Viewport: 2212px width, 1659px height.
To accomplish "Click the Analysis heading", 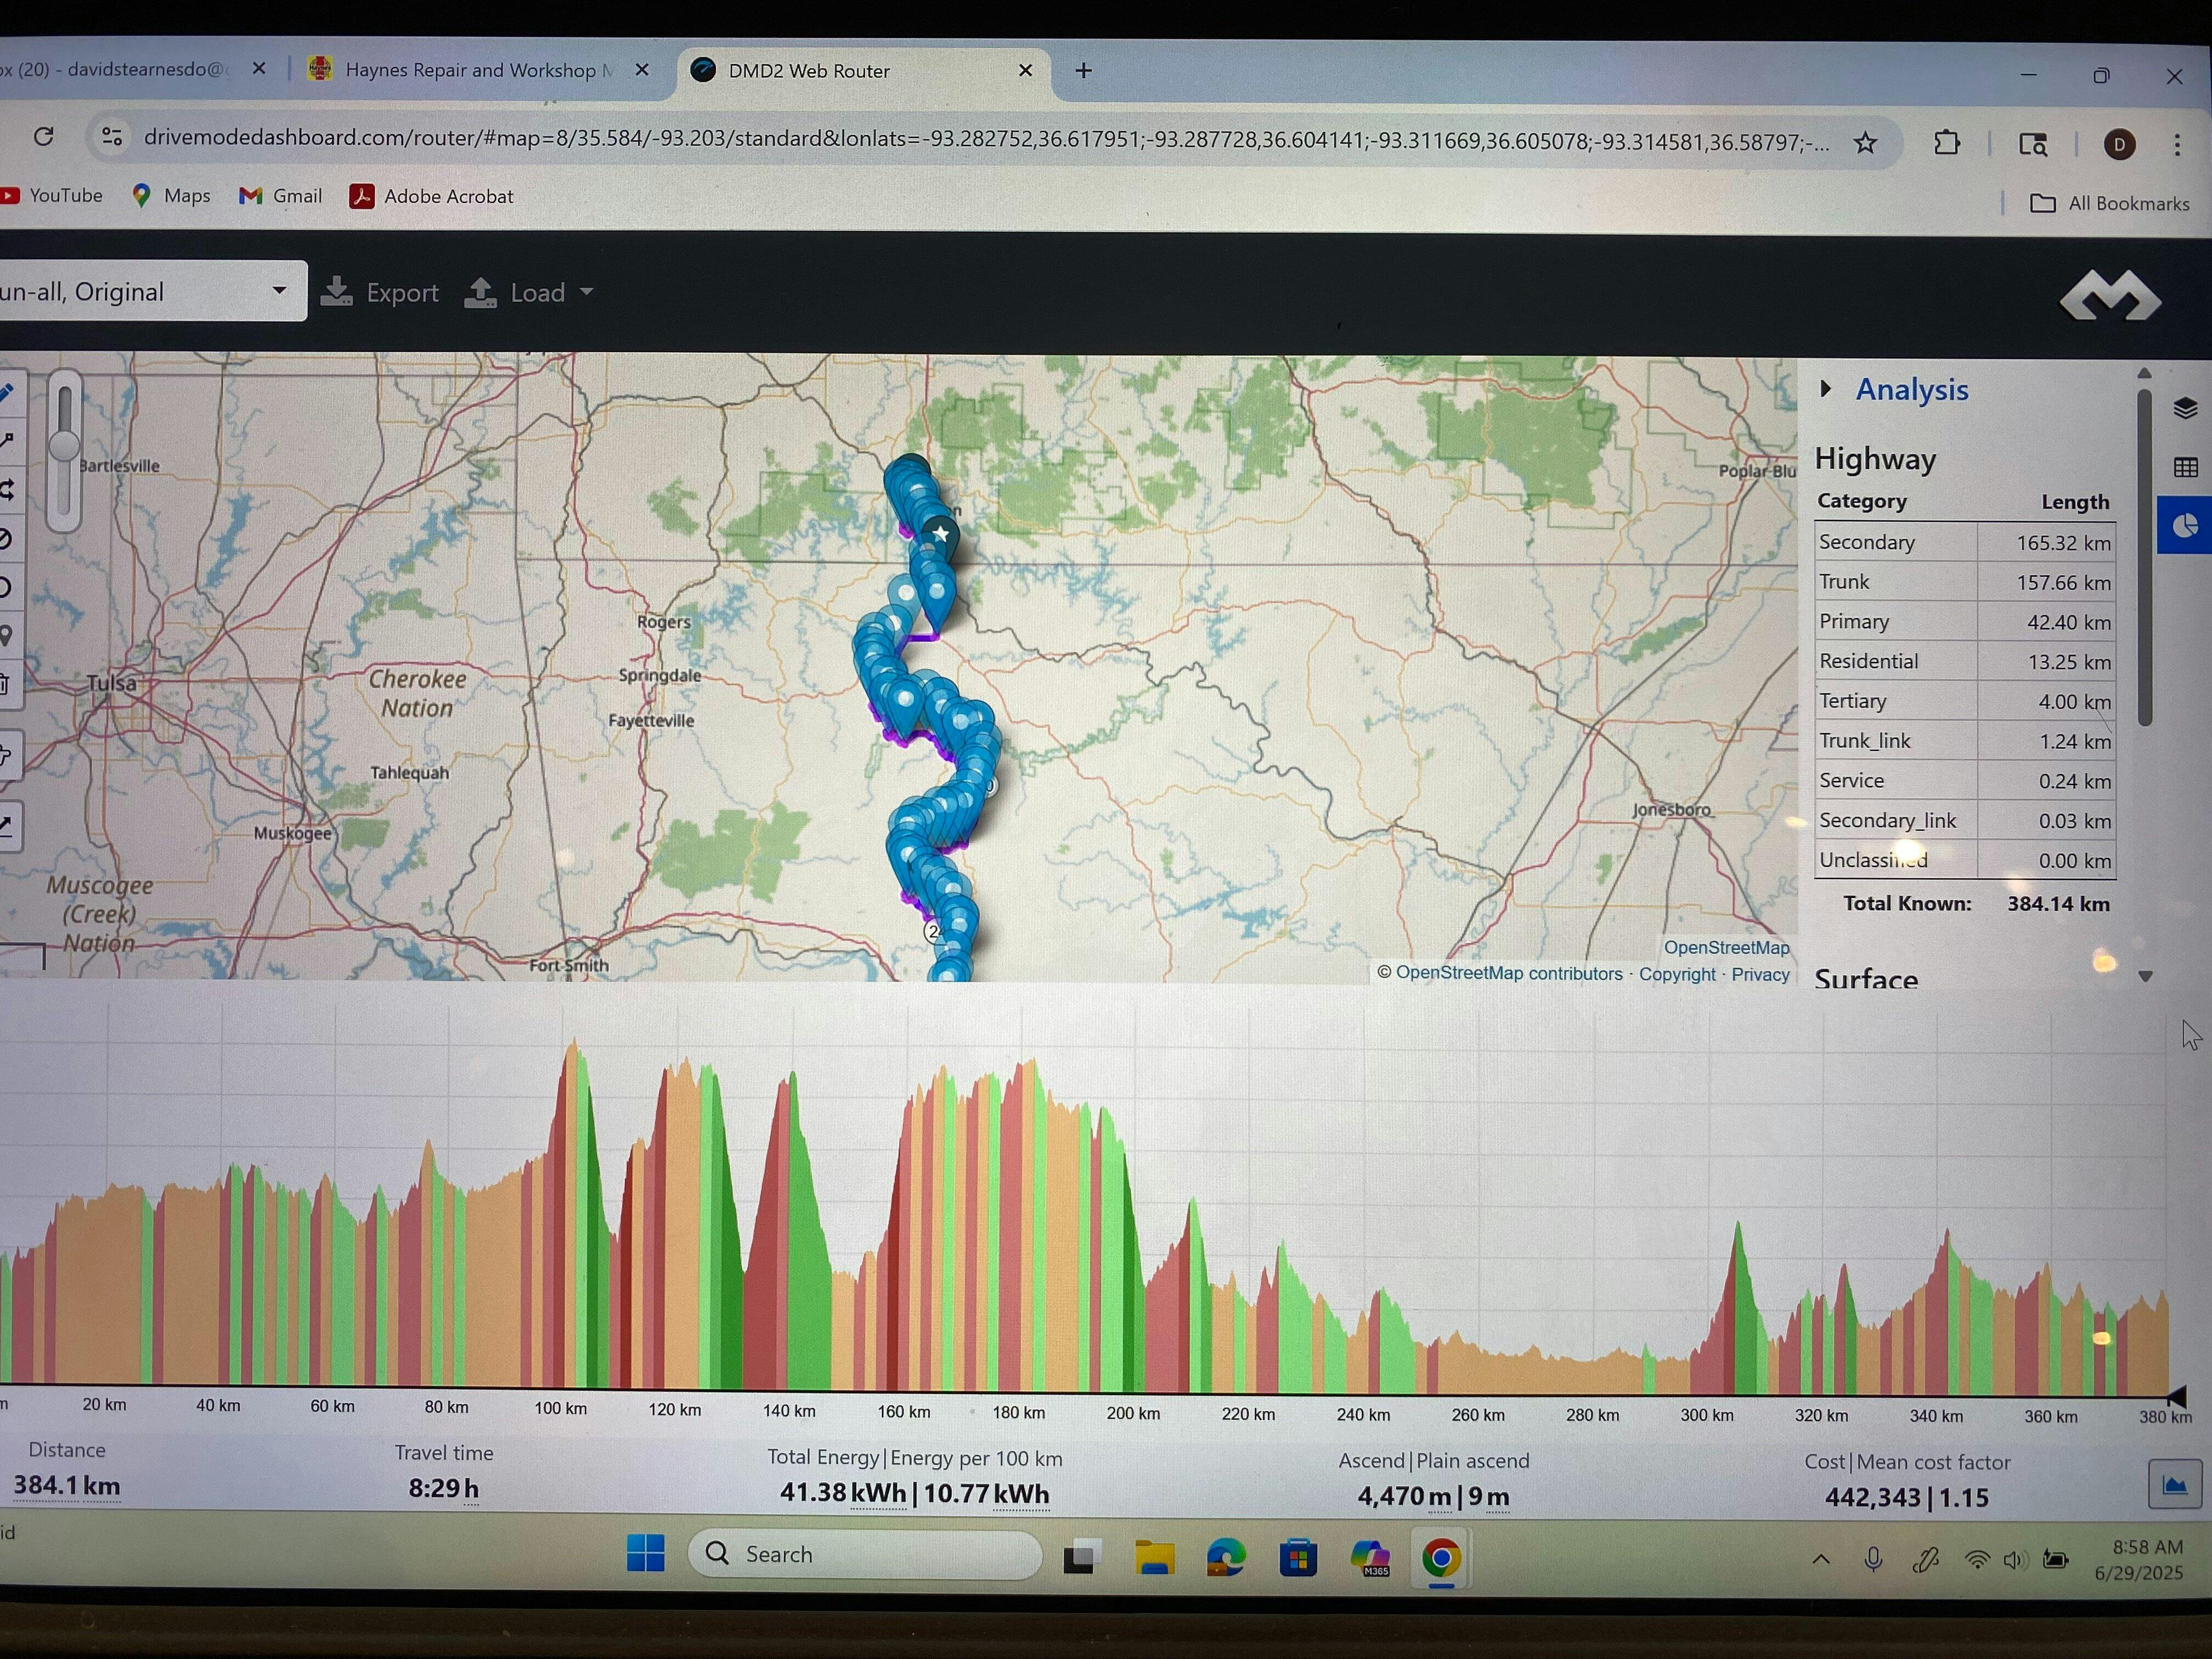I will 1911,389.
